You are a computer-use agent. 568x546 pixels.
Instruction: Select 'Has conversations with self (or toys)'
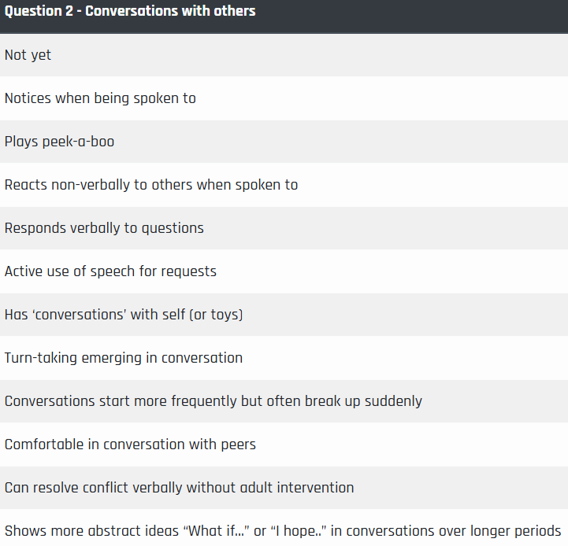click(x=284, y=315)
